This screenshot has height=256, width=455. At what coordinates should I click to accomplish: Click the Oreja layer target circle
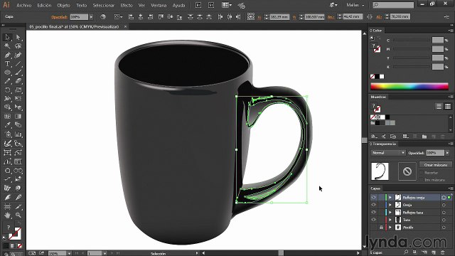[444, 205]
